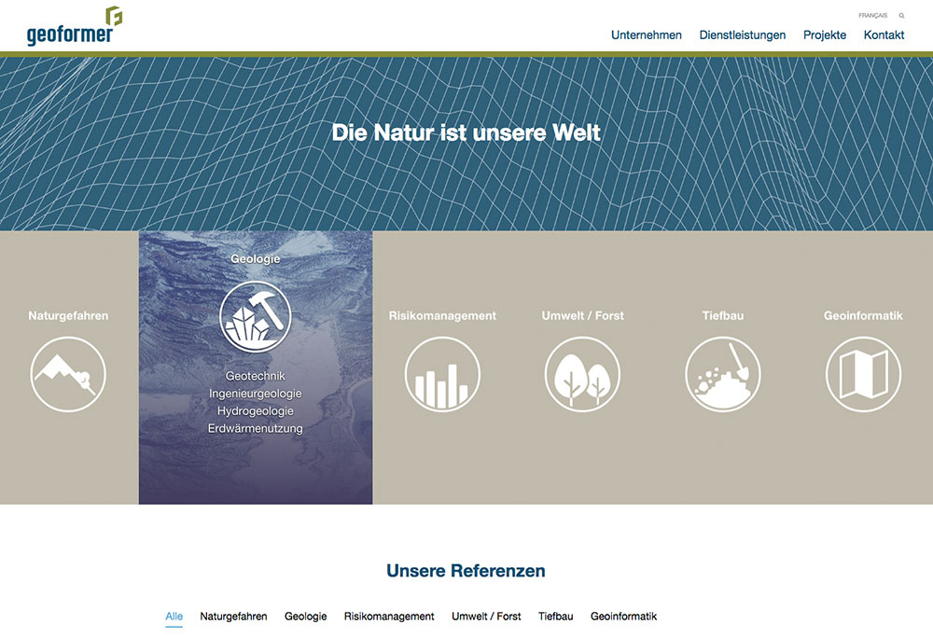
Task: Select the Alle references filter tab
Action: [x=174, y=617]
